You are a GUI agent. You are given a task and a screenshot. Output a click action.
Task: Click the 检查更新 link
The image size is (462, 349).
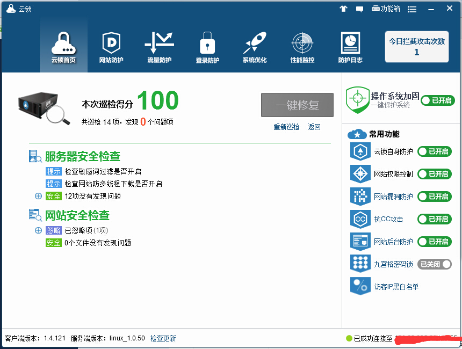(163, 338)
